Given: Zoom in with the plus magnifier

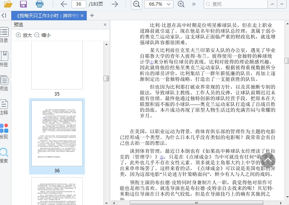Looking at the screenshot, I should (181, 4).
